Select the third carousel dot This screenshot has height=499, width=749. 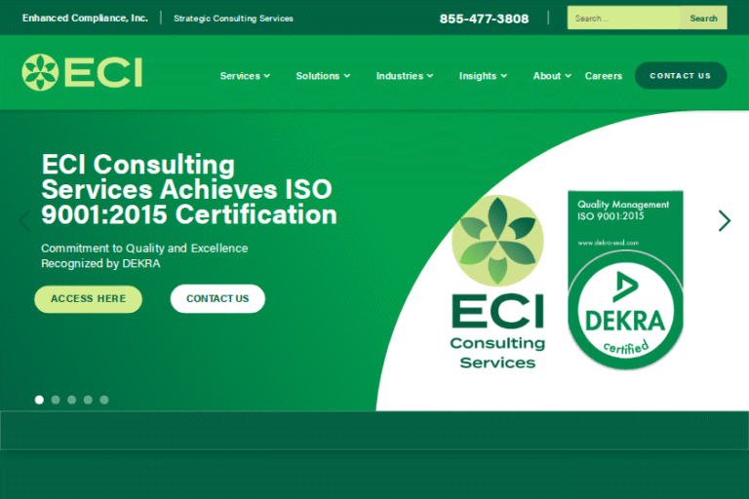tap(71, 400)
